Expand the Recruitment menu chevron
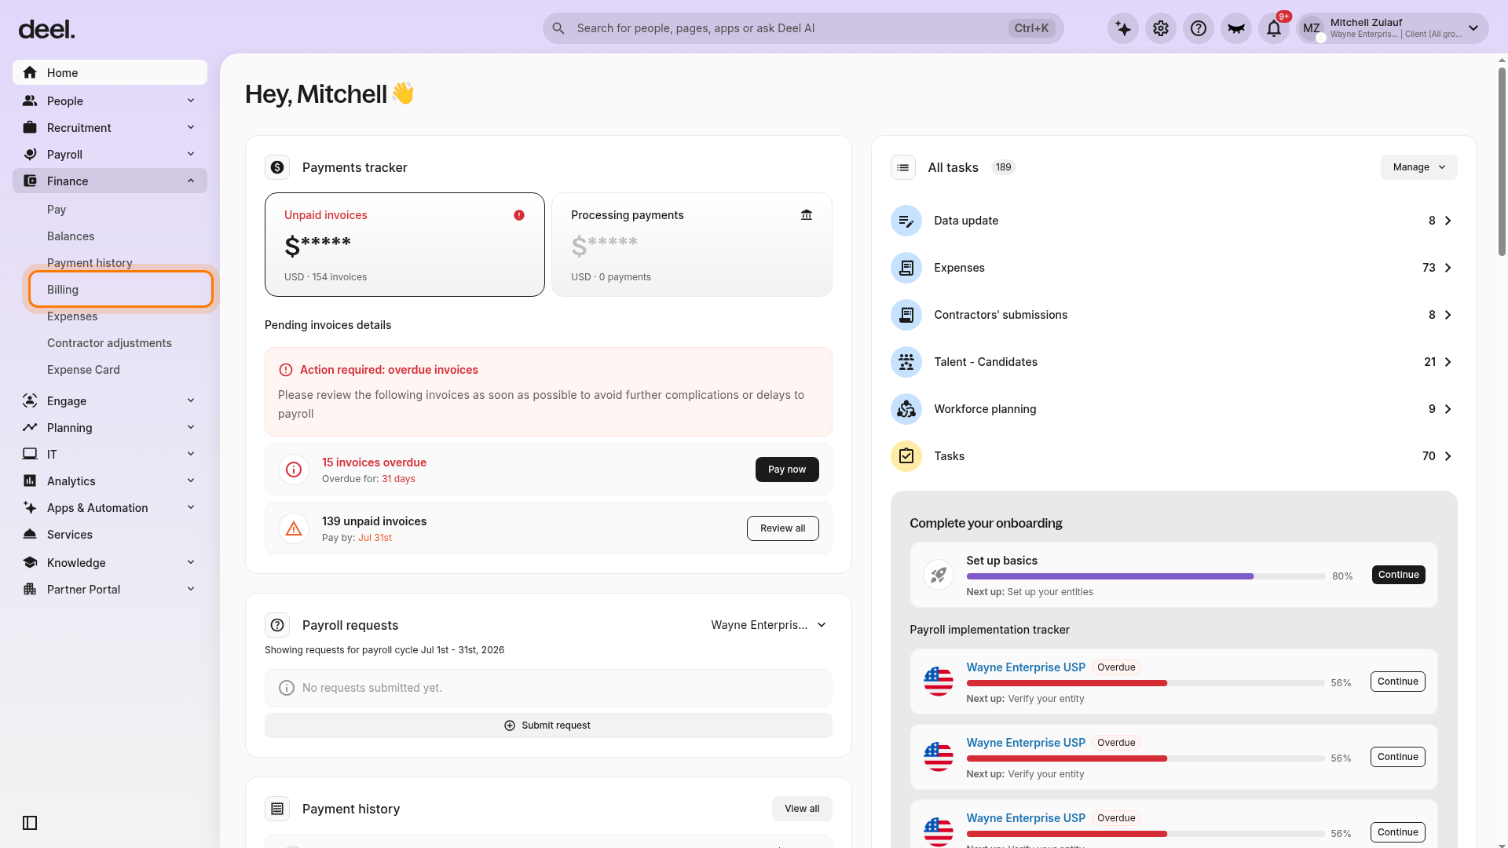Screen dimensions: 1508x848 pos(191,127)
